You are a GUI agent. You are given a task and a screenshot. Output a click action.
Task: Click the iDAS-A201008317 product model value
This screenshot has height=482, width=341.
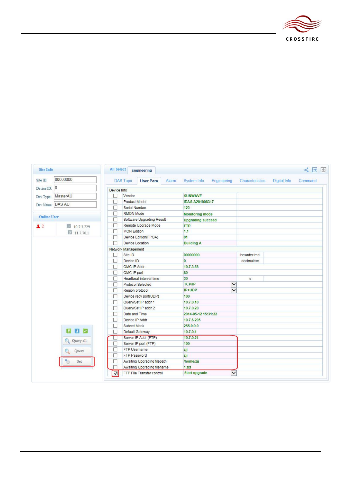199,202
